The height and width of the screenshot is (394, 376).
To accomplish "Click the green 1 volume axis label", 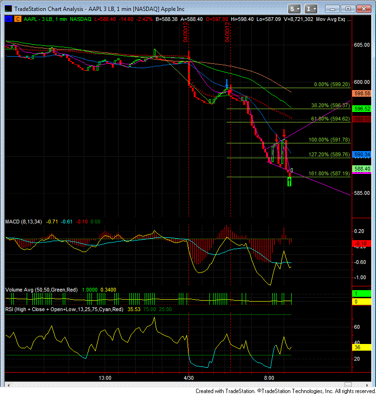I will click(x=362, y=293).
